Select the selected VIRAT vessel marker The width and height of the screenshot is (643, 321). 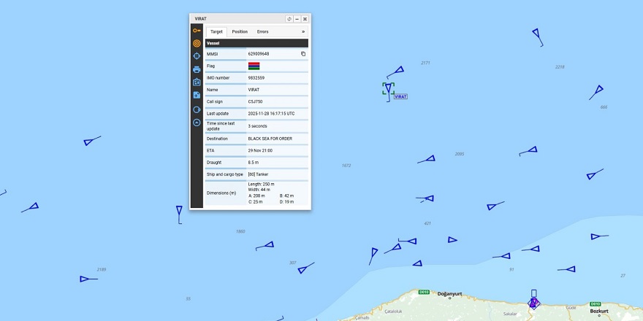(x=388, y=88)
